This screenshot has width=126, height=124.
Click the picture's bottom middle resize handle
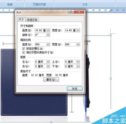pyautogui.click(x=51, y=122)
